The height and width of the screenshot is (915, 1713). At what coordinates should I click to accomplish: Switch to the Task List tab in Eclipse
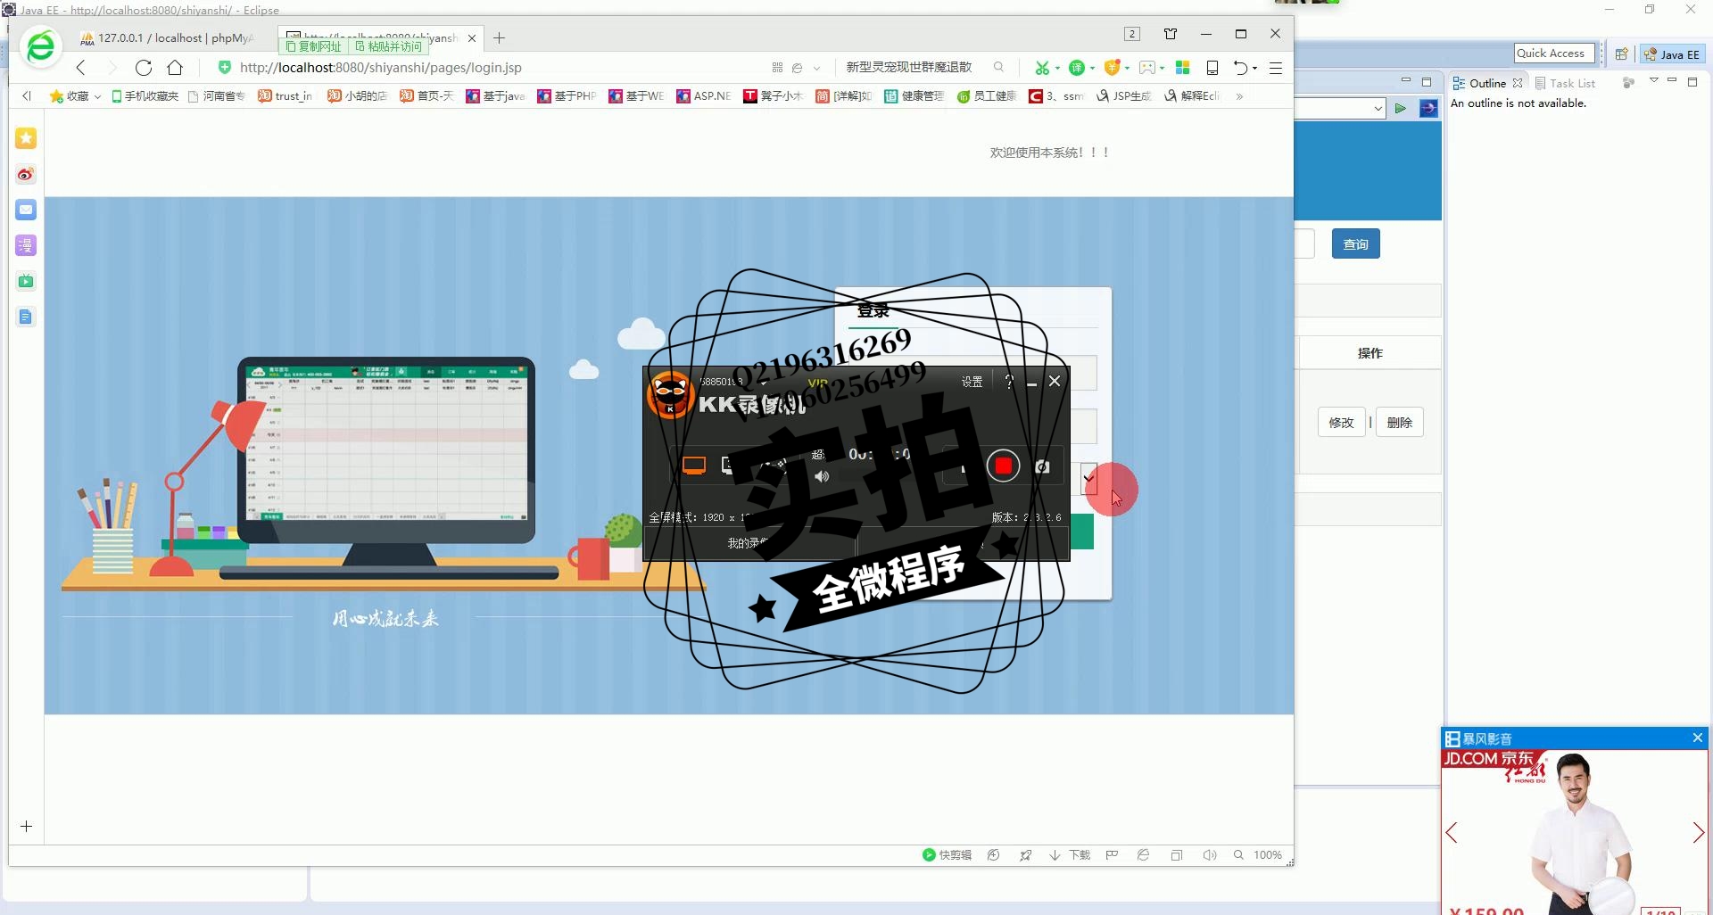pos(1566,83)
